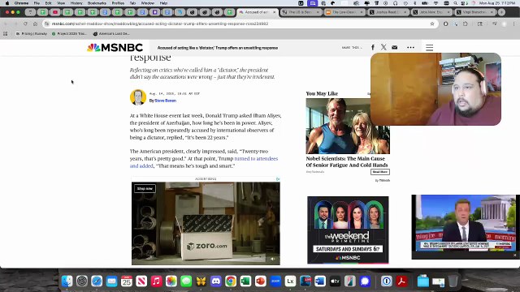The image size is (520, 292).
Task: Open the America's Last De... bookmark
Action: [x=111, y=33]
